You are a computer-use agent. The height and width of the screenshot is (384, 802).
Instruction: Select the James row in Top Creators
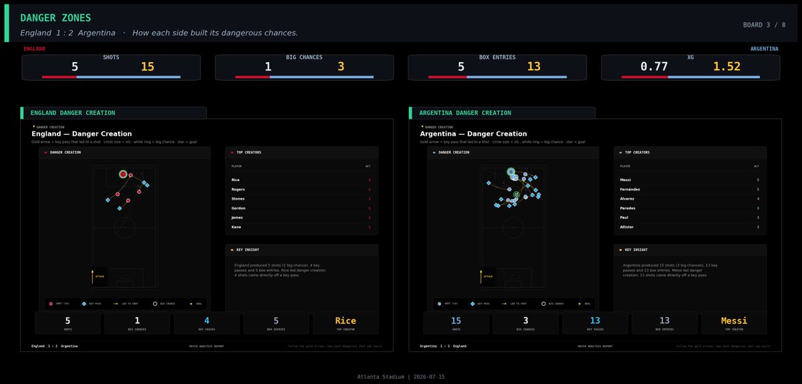click(x=301, y=218)
